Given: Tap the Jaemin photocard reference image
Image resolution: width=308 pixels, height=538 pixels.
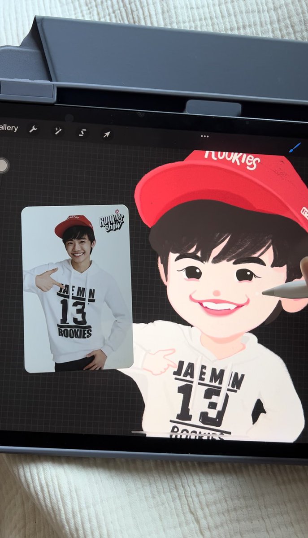Looking at the screenshot, I should [x=77, y=288].
